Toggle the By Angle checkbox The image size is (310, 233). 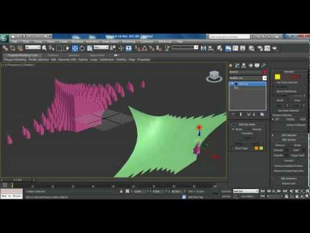[x=274, y=96]
